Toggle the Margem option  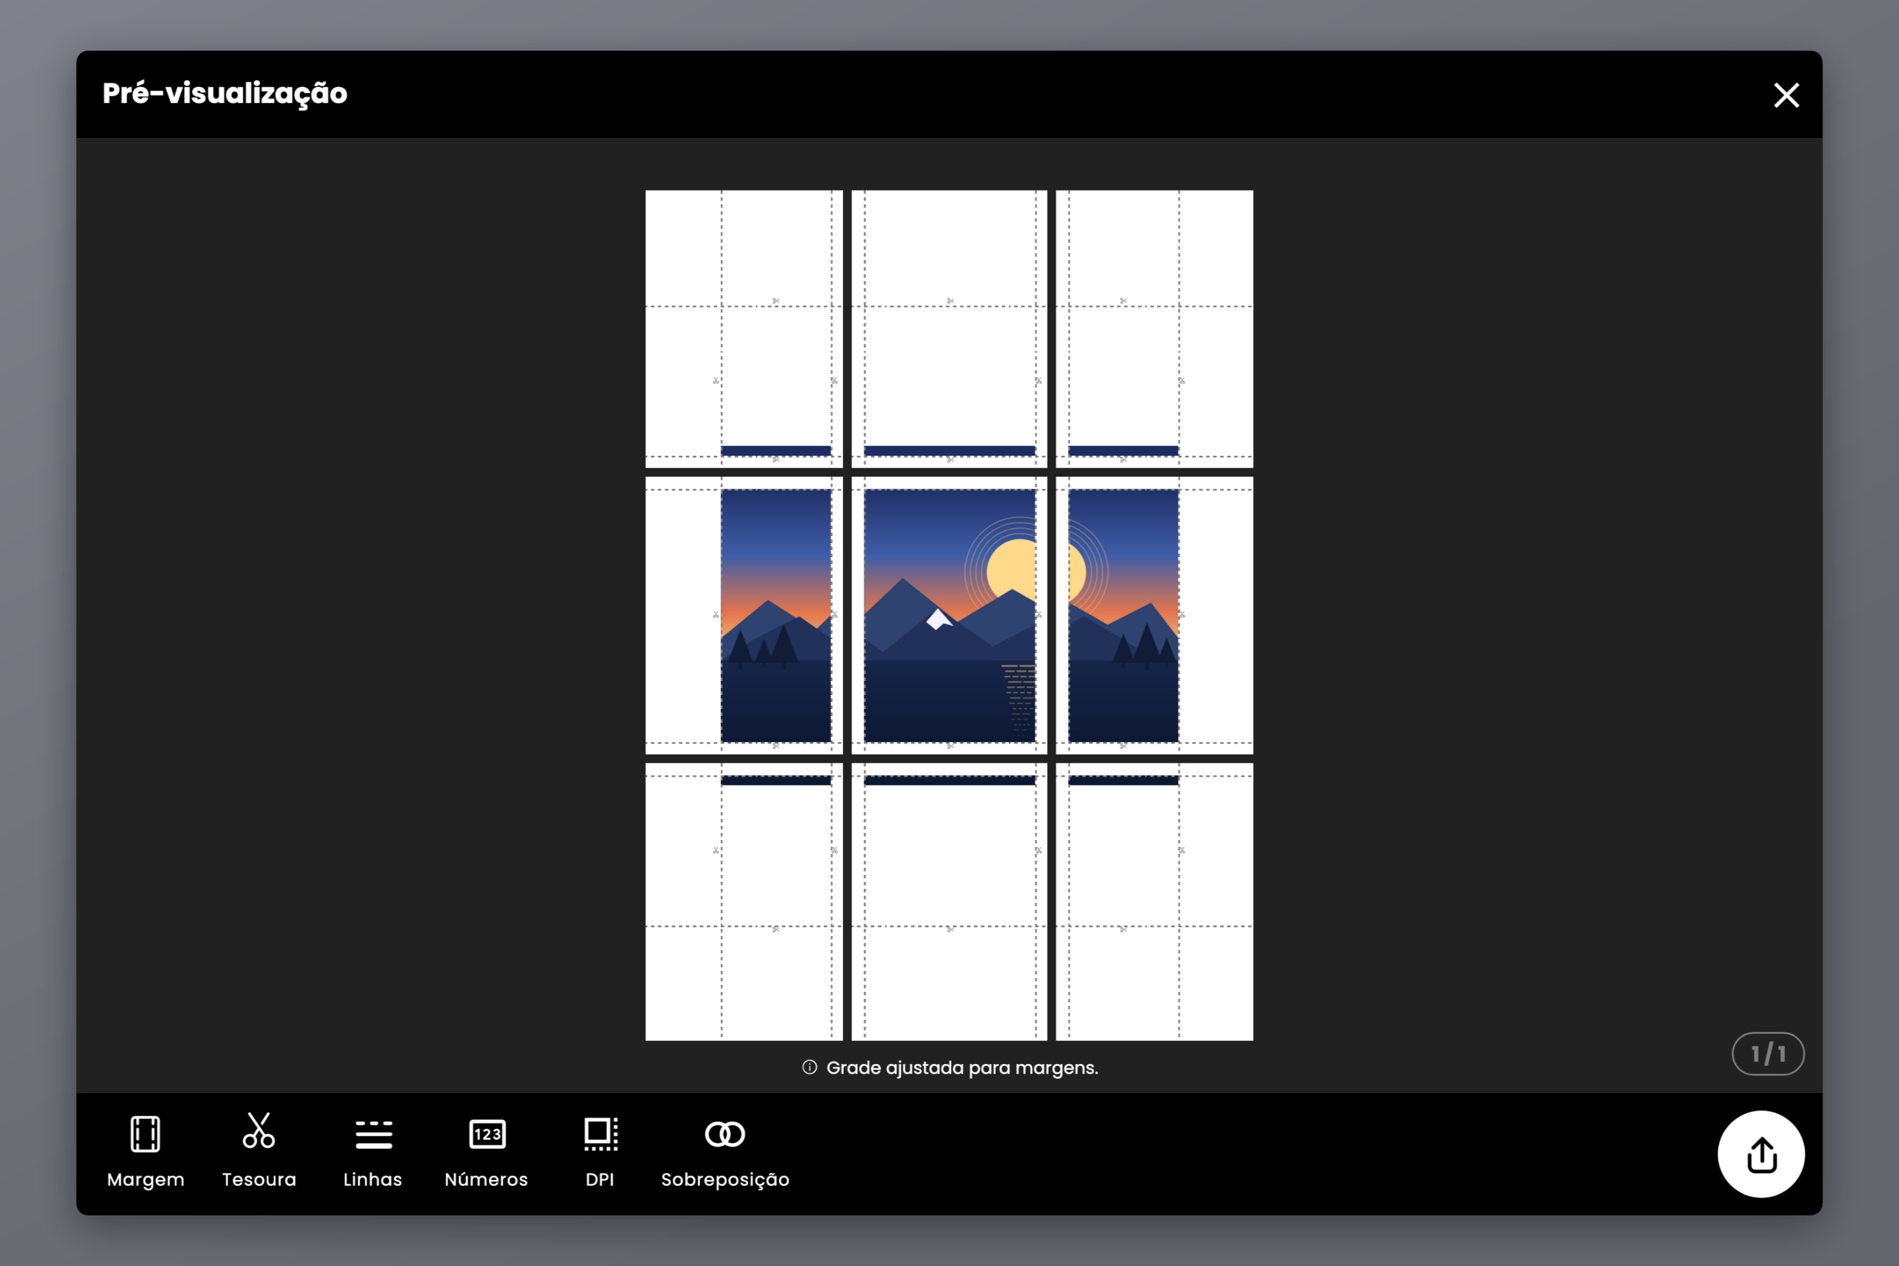point(146,1152)
